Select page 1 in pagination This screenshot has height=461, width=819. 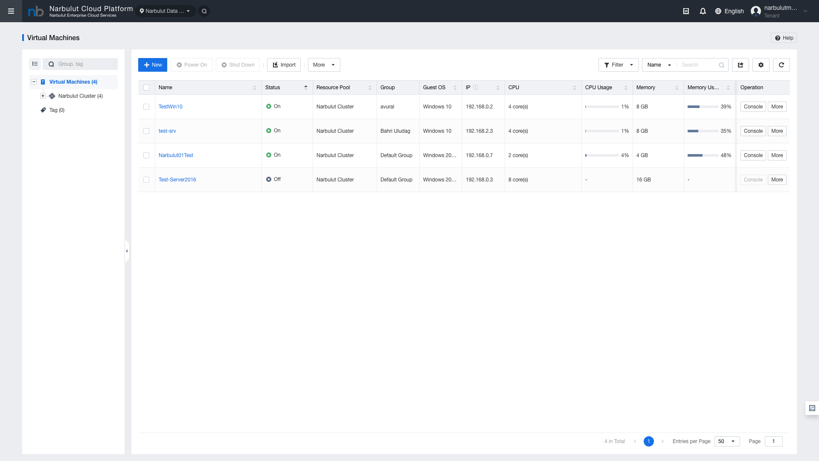(649, 441)
